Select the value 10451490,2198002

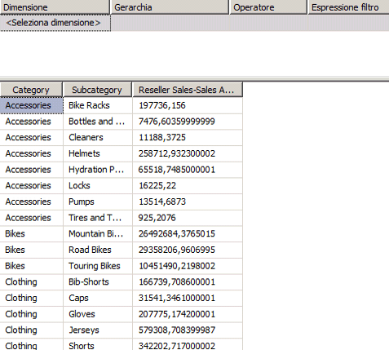pyautogui.click(x=188, y=266)
